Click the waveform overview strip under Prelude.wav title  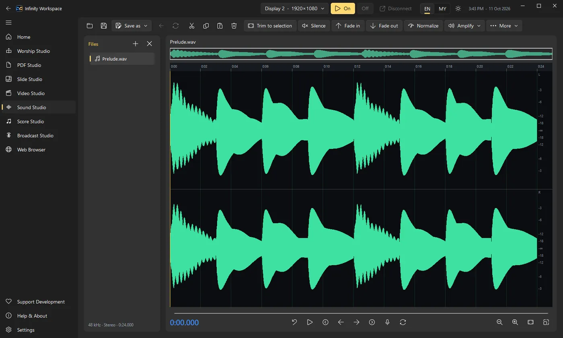(361, 54)
